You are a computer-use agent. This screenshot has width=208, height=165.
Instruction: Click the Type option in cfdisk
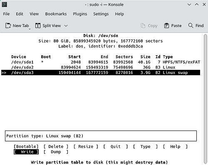coord(145,146)
